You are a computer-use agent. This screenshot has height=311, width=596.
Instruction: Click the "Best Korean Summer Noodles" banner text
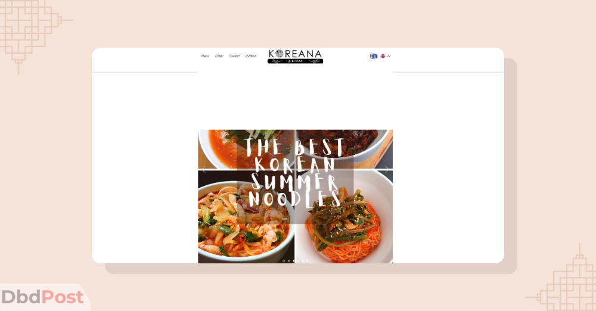[296, 173]
